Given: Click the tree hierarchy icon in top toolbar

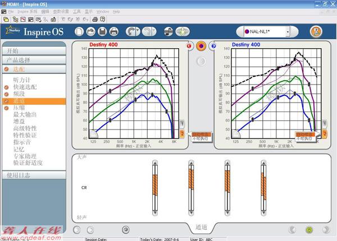Looking at the screenshot, I should point(15,20).
